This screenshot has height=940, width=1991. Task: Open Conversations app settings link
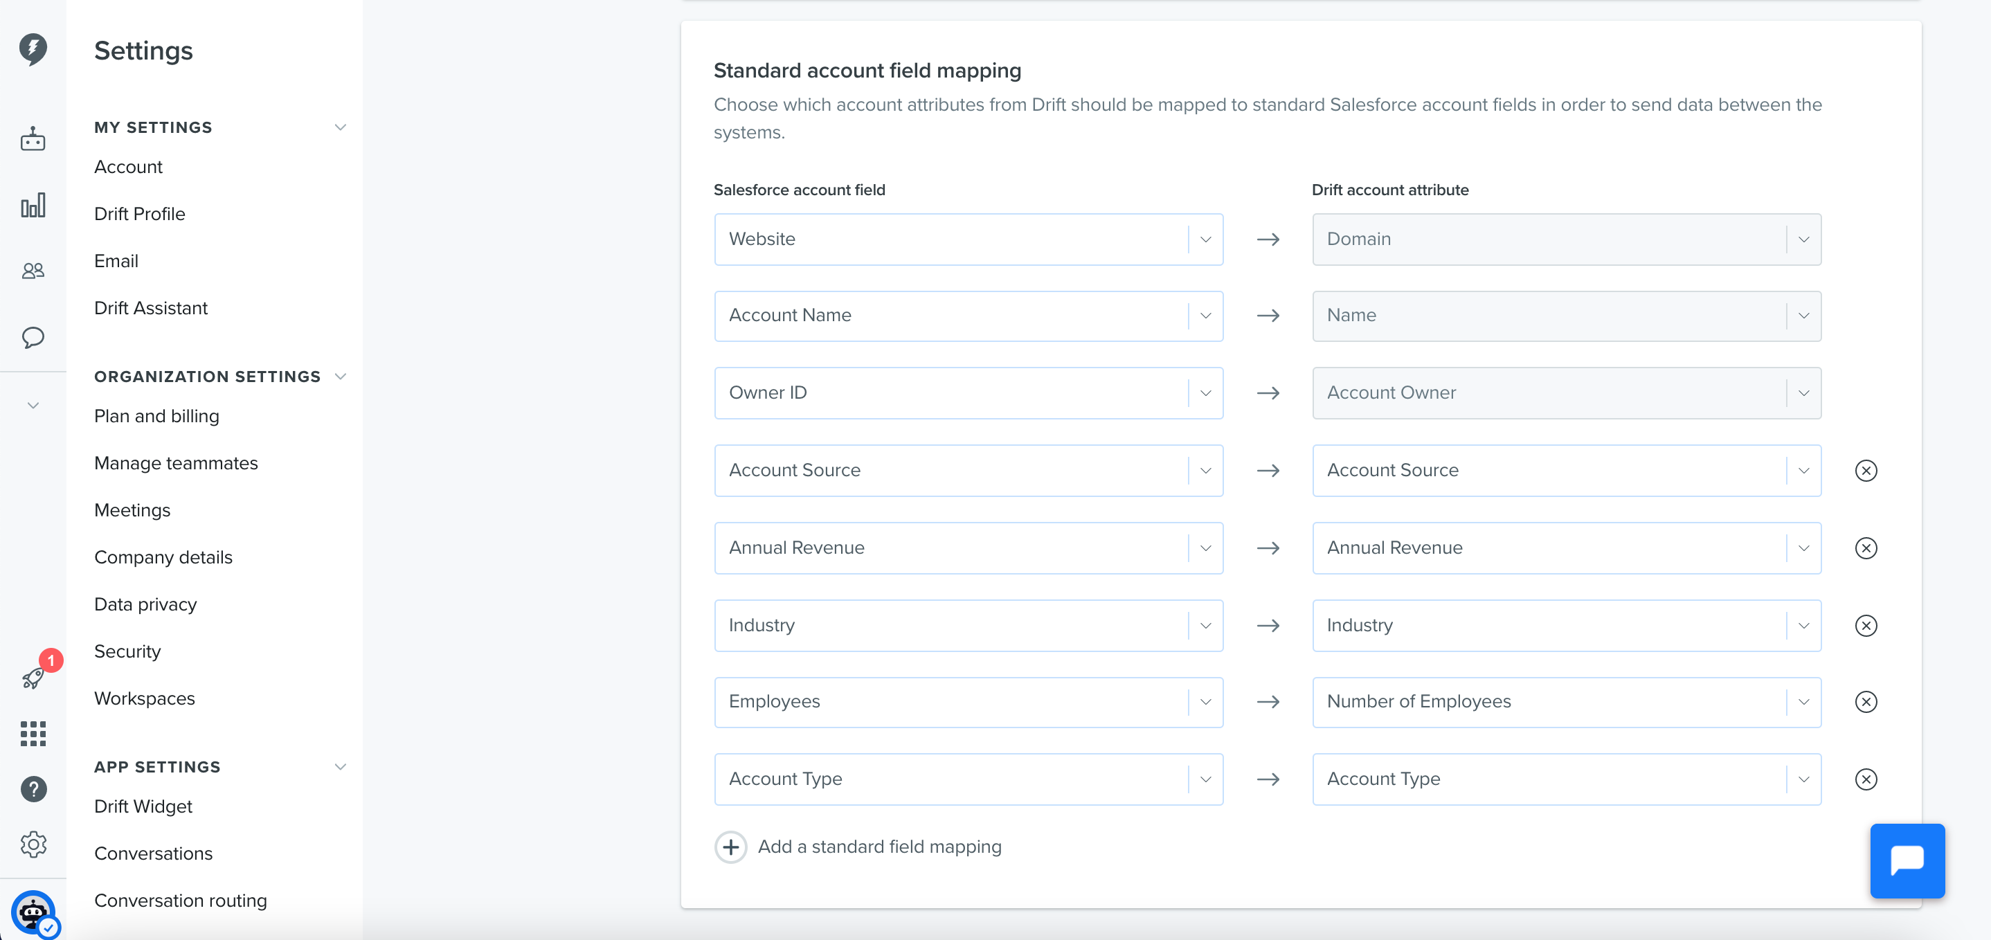(x=153, y=853)
